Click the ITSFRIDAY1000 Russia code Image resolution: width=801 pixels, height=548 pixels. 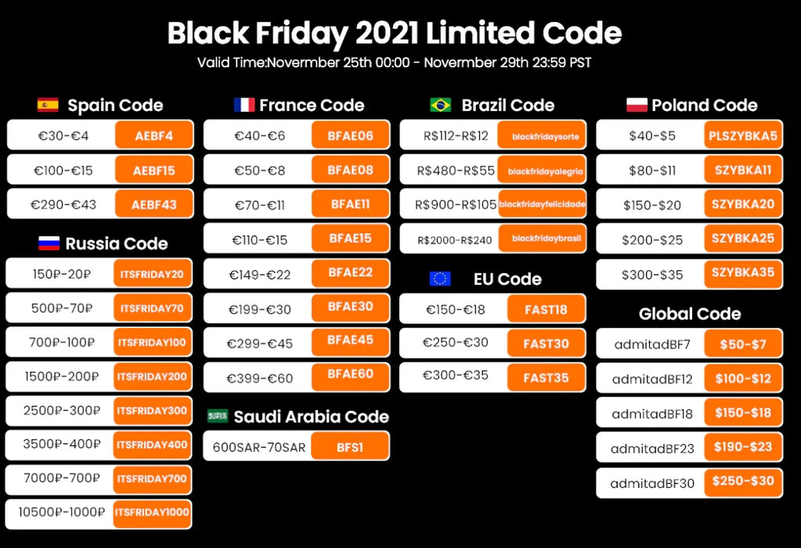tap(152, 513)
